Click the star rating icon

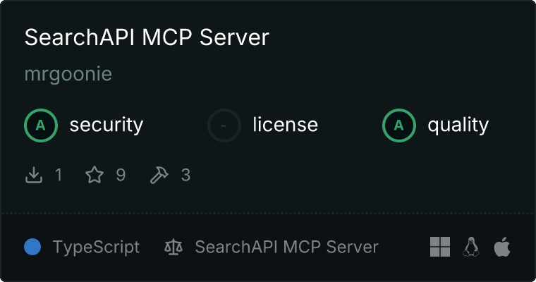tap(95, 175)
